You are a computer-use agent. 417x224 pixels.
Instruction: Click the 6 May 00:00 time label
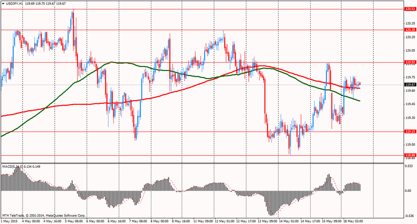95,221
